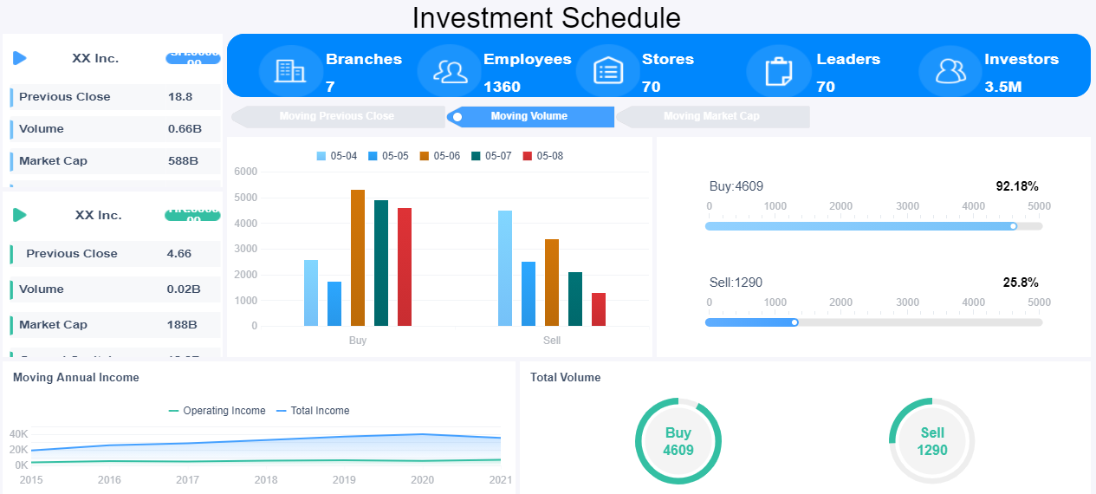Click the 2020 label on the income chart axis
The height and width of the screenshot is (494, 1096).
(422, 480)
